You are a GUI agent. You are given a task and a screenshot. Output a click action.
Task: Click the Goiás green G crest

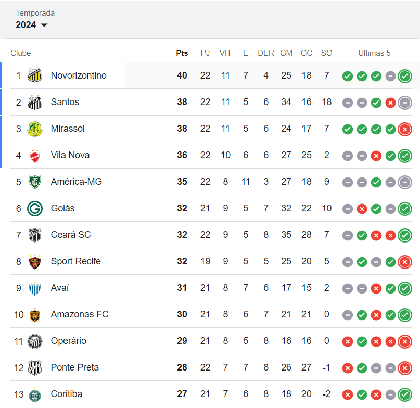click(x=35, y=208)
